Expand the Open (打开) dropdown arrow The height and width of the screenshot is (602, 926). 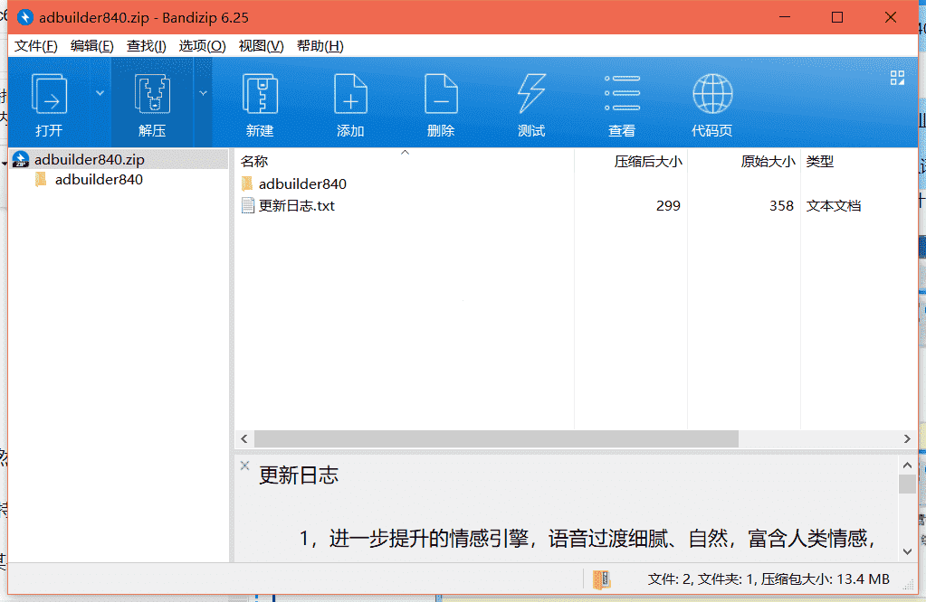point(100,93)
